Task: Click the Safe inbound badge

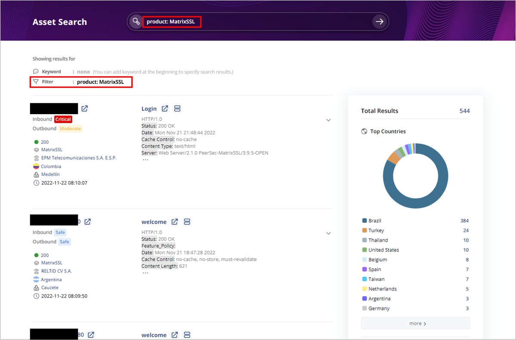Action: (x=60, y=232)
